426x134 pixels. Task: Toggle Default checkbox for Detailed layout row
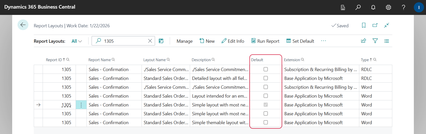point(266,78)
